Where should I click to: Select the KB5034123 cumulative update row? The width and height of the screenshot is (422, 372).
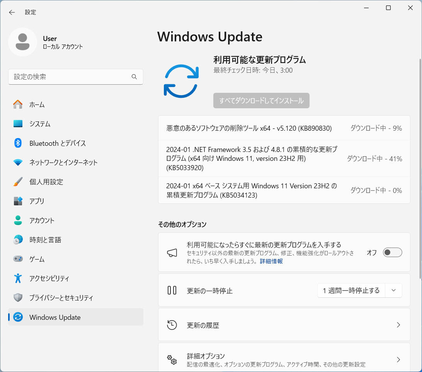[x=284, y=190]
